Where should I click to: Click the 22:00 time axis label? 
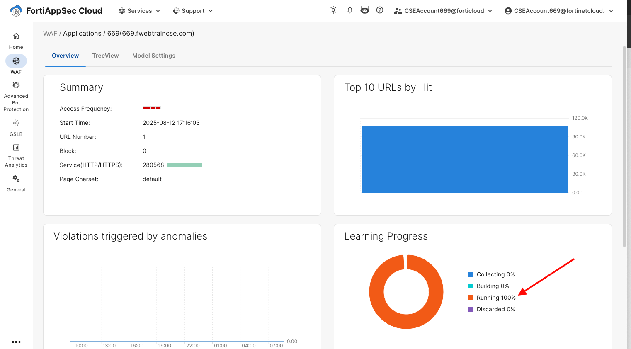pyautogui.click(x=193, y=345)
